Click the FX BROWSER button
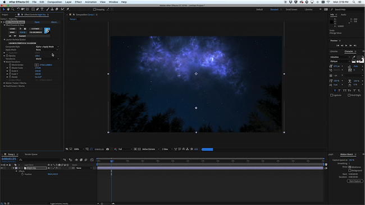 pos(35,32)
